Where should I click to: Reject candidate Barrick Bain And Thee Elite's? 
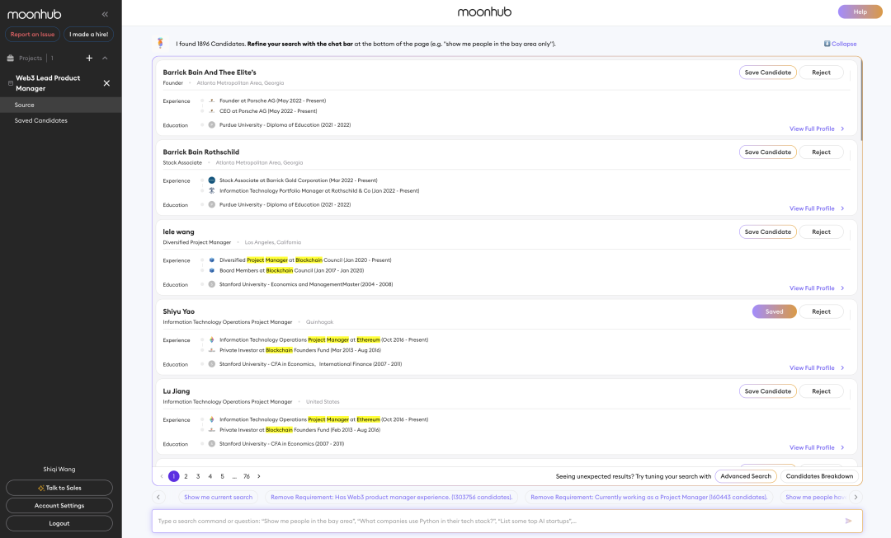tap(821, 73)
